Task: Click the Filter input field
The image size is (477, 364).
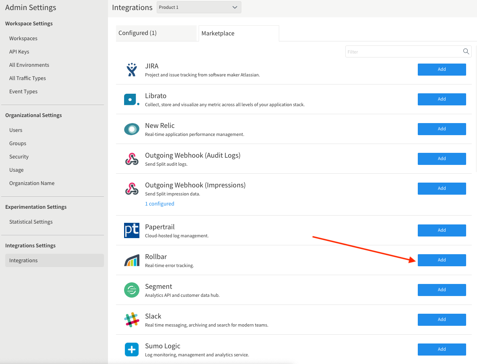Action: [x=408, y=51]
